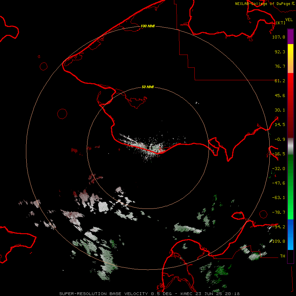
Task: Click the -94.2 velocity scale value
Action: pos(279,227)
